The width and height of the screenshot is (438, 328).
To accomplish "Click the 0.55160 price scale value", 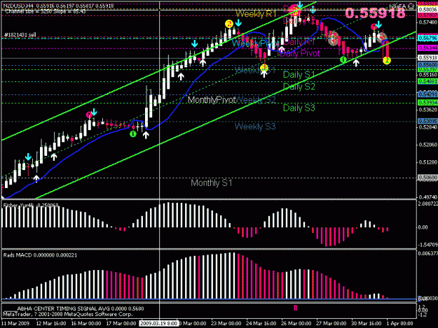I will click(x=427, y=75).
